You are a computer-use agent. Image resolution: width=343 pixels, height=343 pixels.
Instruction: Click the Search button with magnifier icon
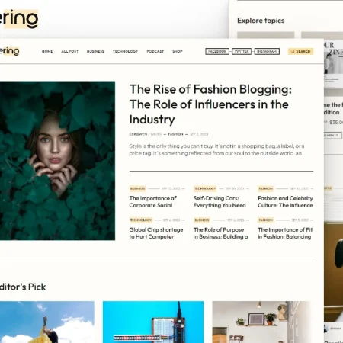(x=300, y=51)
